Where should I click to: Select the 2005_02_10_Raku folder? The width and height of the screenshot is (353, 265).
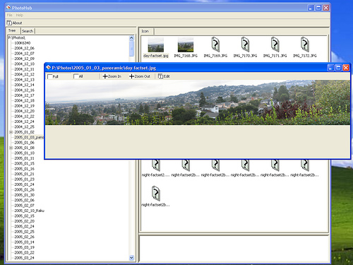29,211
